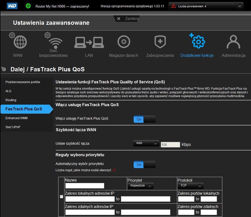
Task: Click the red remaining rules count 31
Action: click(114, 170)
